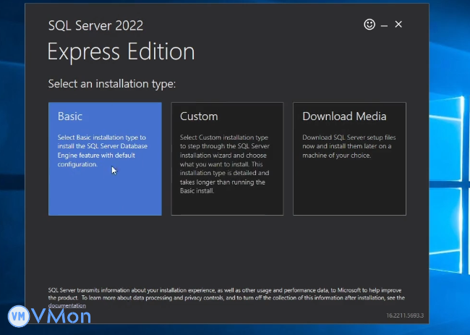
Task: Click the Download Media description text
Action: 347,145
